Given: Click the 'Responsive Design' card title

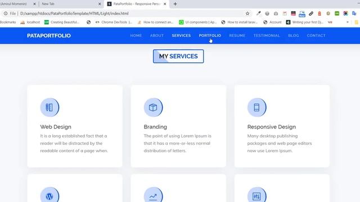Looking at the screenshot, I should click(271, 127).
